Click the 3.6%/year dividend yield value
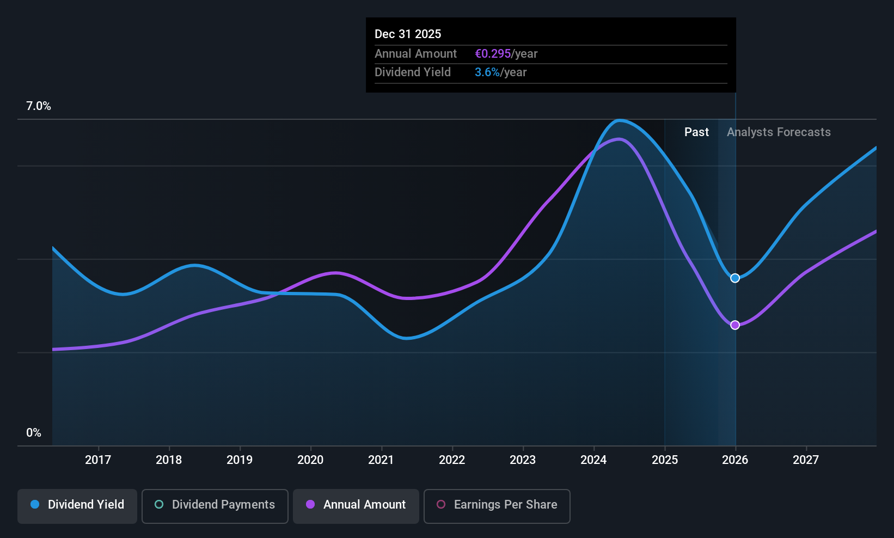This screenshot has width=894, height=538. [x=500, y=72]
